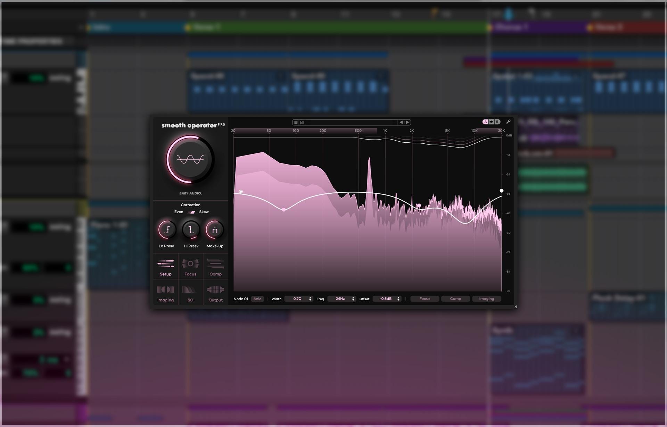Viewport: 667px width, 427px height.
Task: Click the bottom-bar Comp button
Action: click(455, 299)
